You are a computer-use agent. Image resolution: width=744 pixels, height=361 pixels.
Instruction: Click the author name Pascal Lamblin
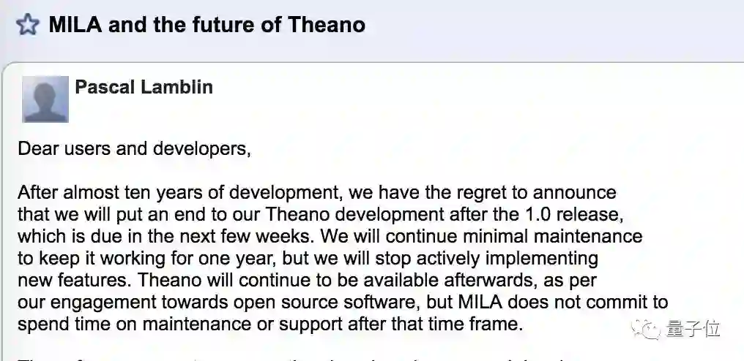[144, 88]
